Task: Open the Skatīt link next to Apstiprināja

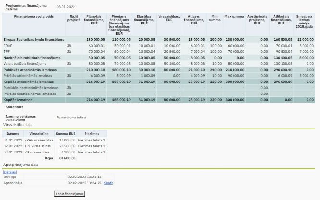Action: tap(109, 183)
